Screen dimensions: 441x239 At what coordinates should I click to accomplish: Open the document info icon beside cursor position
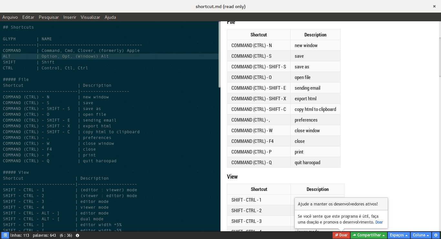[x=77, y=235]
